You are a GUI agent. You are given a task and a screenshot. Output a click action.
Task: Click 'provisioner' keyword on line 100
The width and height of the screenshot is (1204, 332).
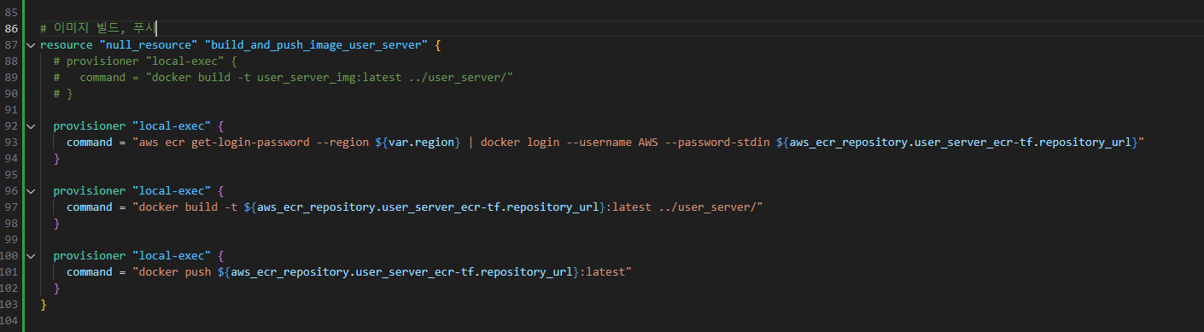[89, 255]
